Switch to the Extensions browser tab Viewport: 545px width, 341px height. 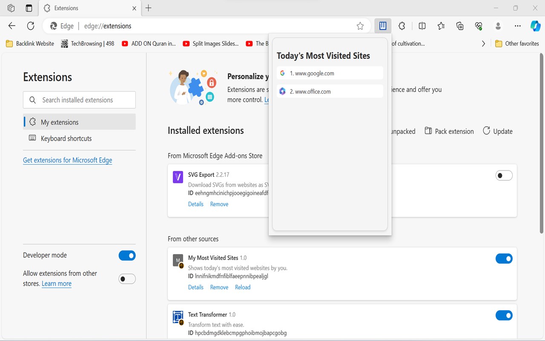tap(89, 8)
